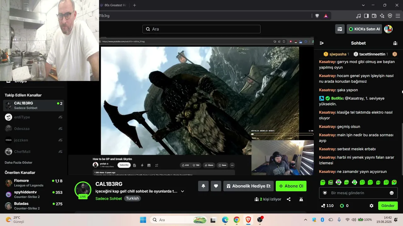The image size is (403, 226).
Task: Open CAL1B3RG in followed channels
Action: [34, 105]
